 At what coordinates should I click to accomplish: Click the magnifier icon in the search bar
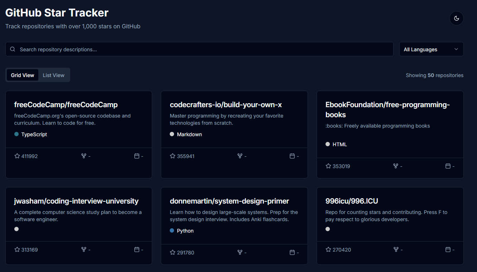click(x=13, y=49)
